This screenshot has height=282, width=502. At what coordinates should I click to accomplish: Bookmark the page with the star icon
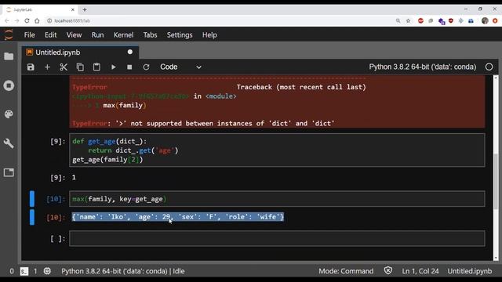pos(408,21)
